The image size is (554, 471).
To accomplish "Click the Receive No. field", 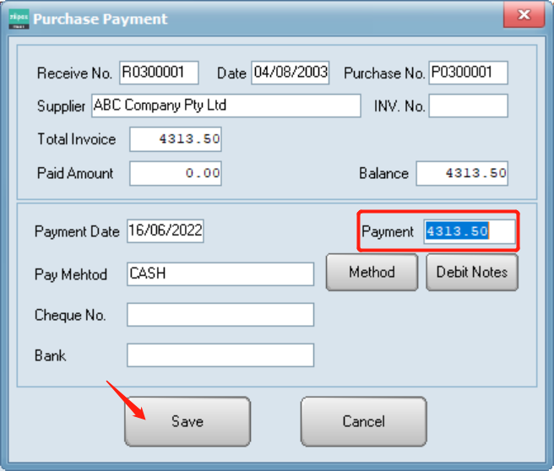I will point(159,73).
